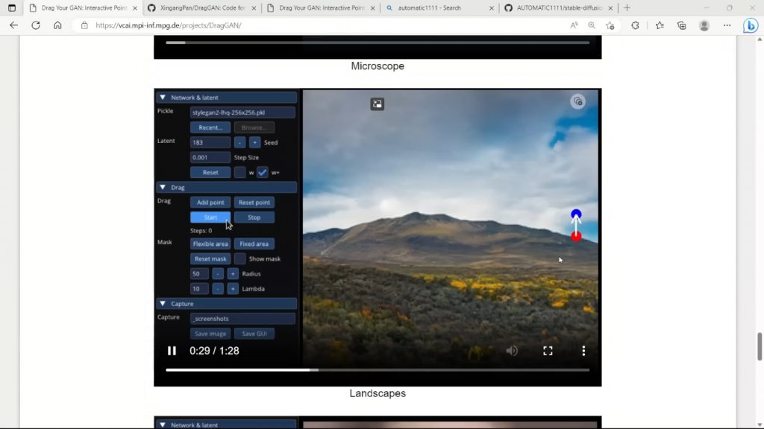View site information lock icon
The width and height of the screenshot is (764, 429).
(x=84, y=25)
